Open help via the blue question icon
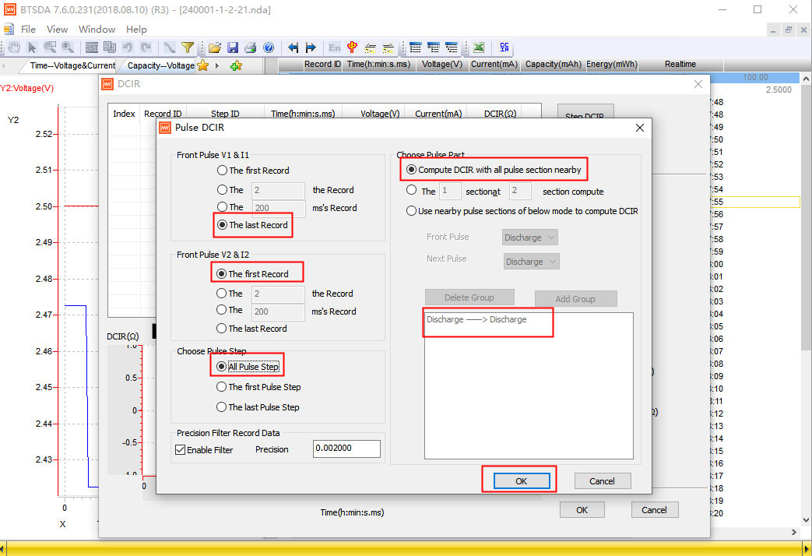812x556 pixels. [269, 48]
